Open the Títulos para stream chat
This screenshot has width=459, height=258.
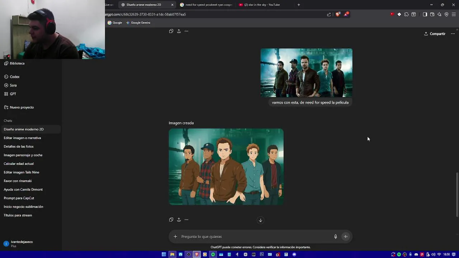(x=31, y=215)
